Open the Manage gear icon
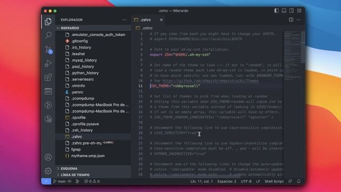Viewport: 341px width, 192px height. (48, 171)
